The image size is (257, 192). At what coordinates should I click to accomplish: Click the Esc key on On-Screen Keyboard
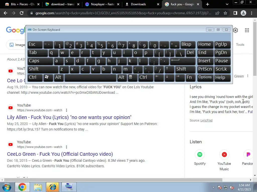coord(35,44)
